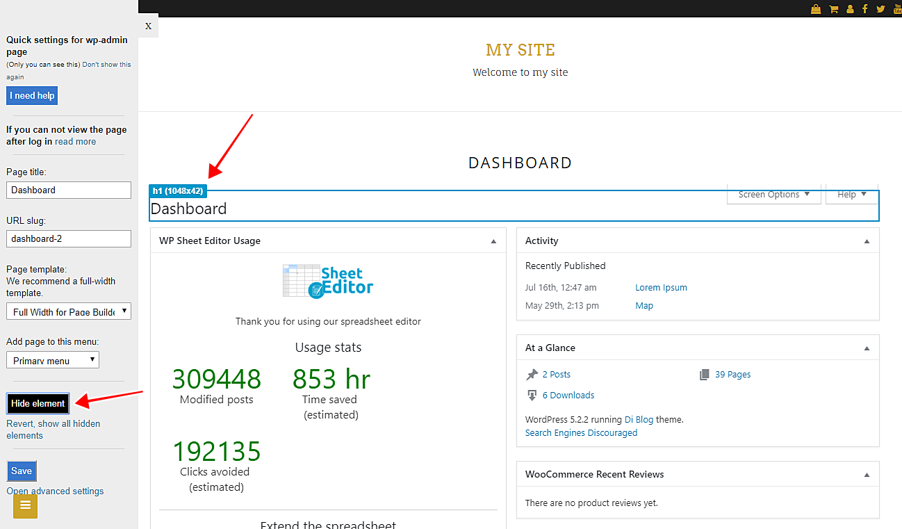Open the user account icon

coord(849,9)
